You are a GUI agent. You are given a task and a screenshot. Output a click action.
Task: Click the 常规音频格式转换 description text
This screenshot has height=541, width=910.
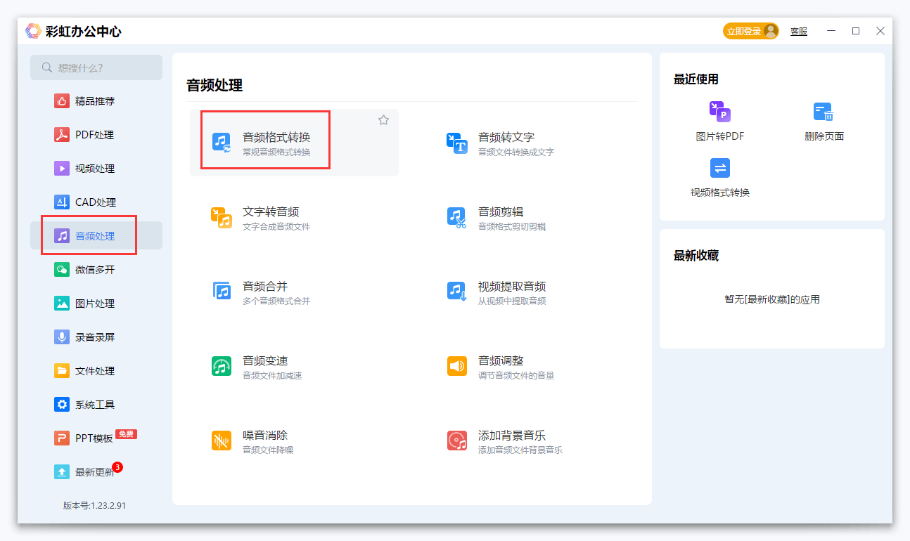point(276,152)
